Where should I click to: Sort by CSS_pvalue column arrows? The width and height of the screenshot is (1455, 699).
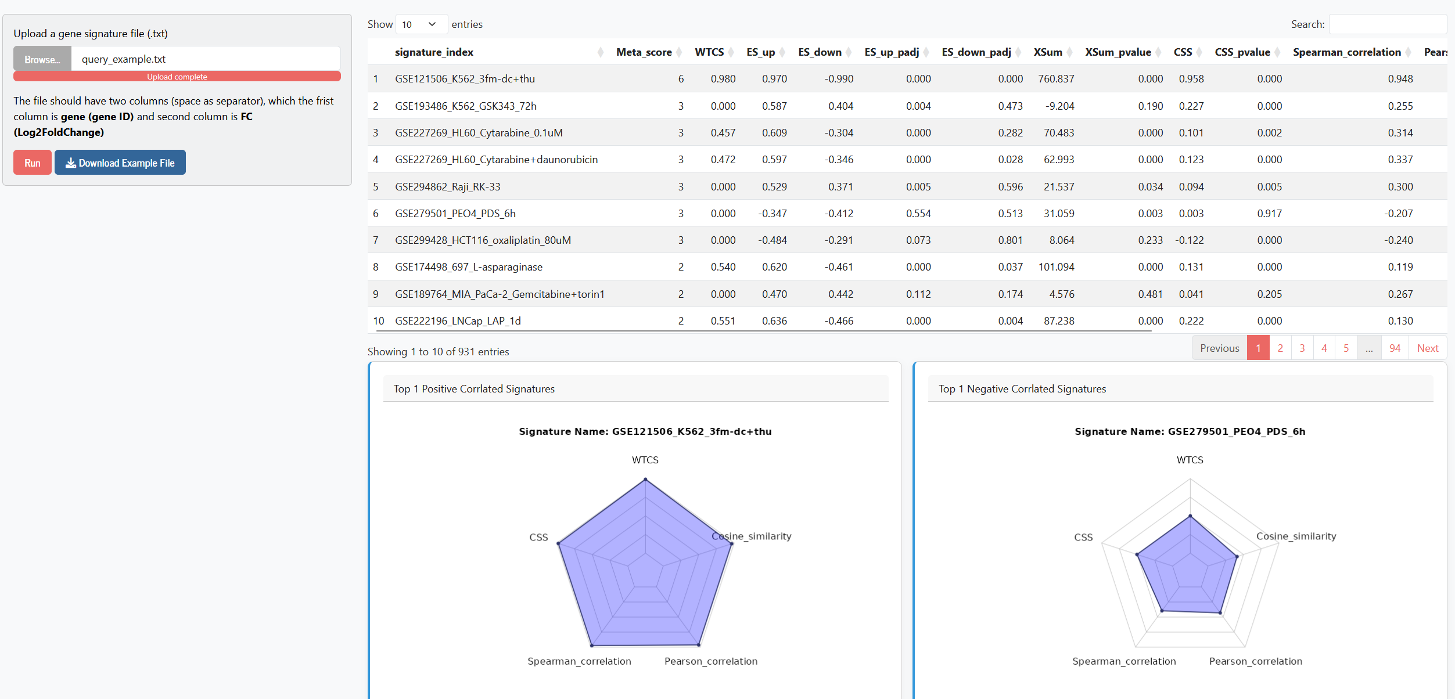coord(1278,52)
